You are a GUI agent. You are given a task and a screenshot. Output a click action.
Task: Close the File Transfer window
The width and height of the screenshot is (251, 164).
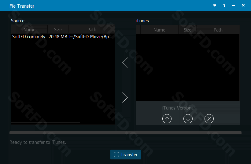(x=243, y=6)
